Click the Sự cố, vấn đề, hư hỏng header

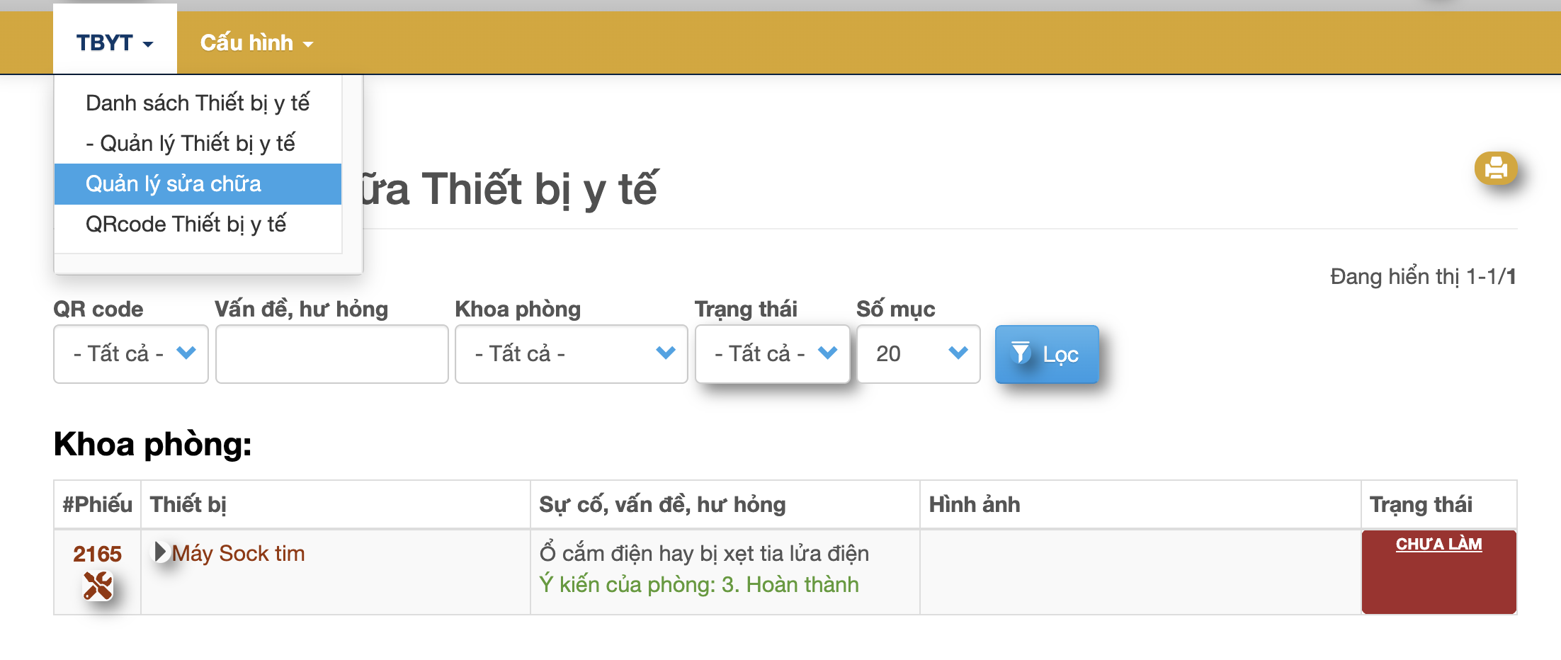pyautogui.click(x=662, y=505)
